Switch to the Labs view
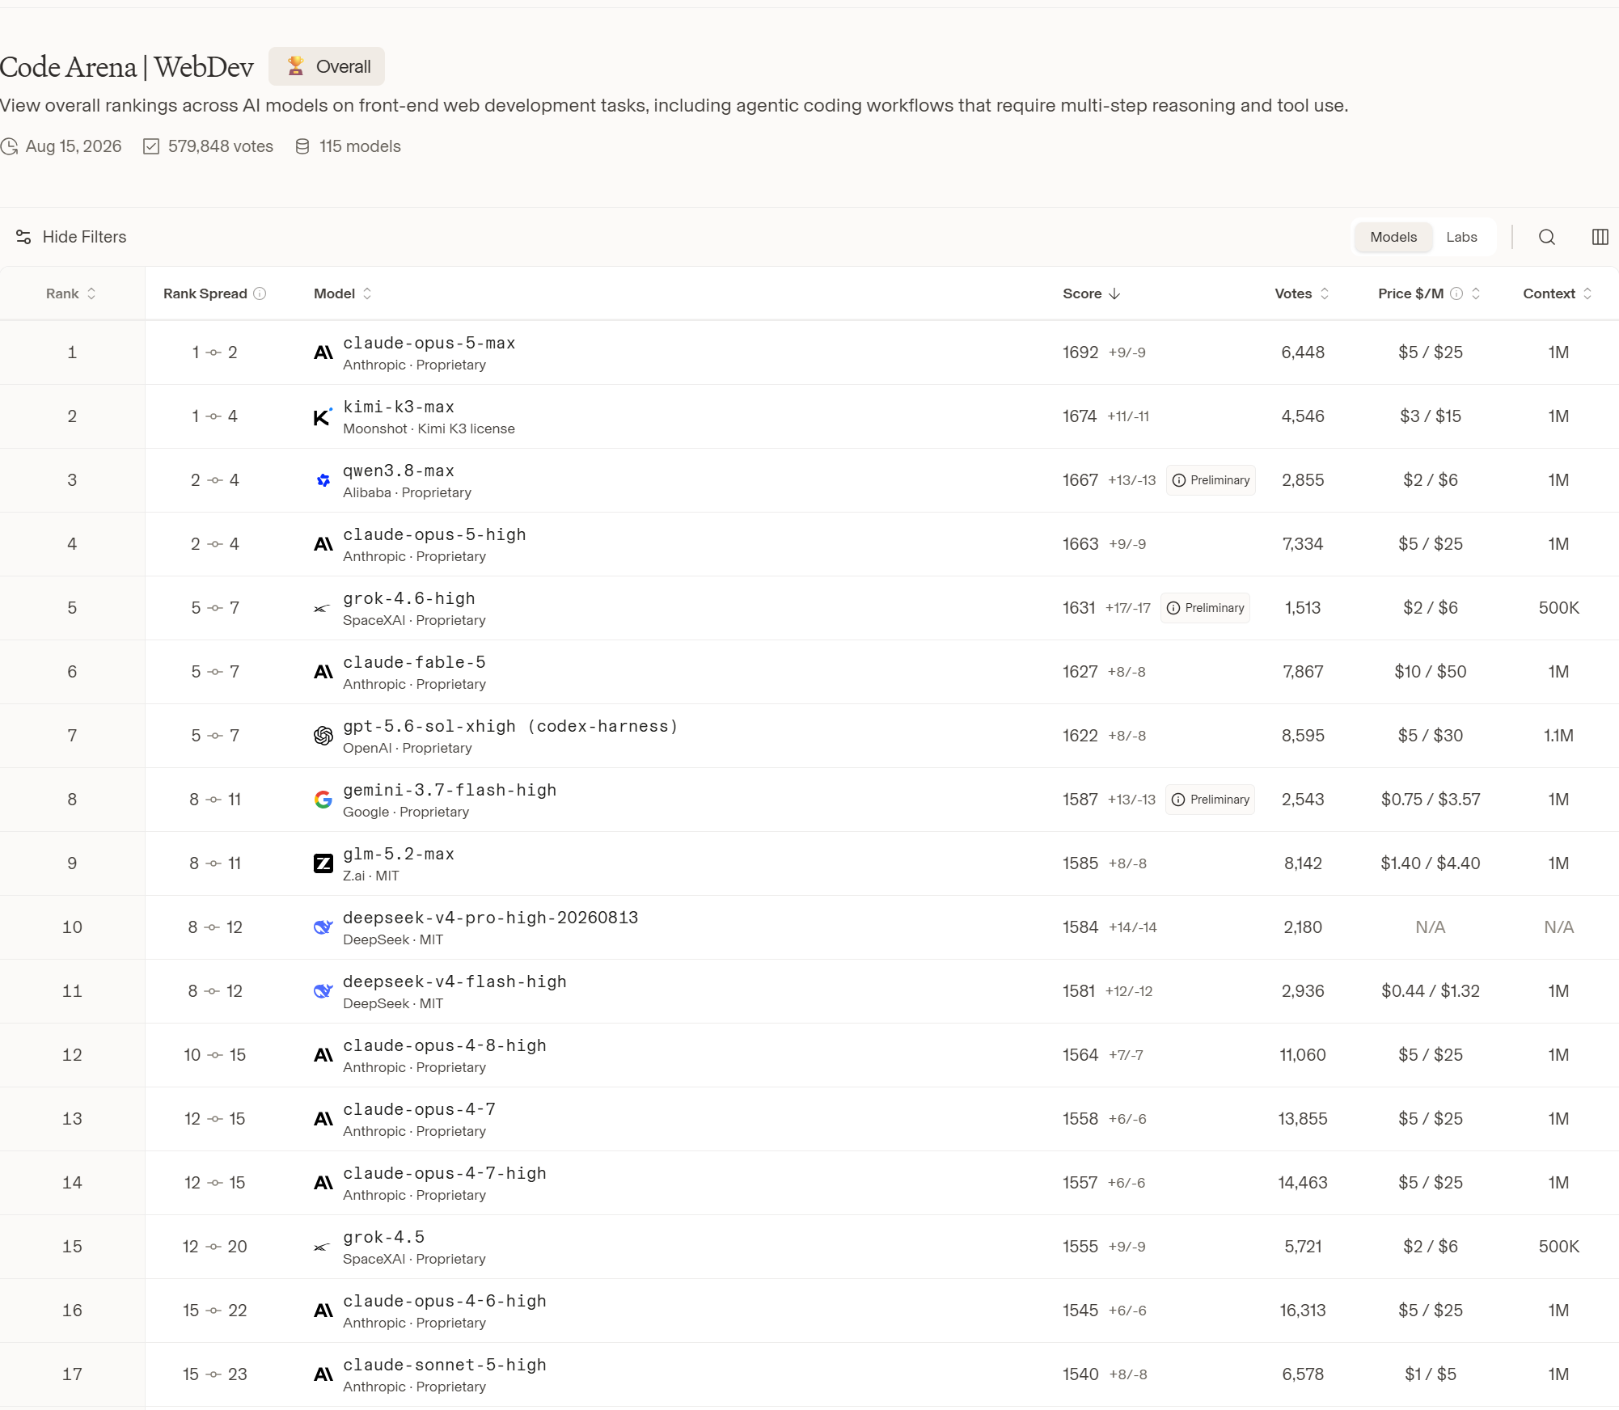 [1461, 237]
